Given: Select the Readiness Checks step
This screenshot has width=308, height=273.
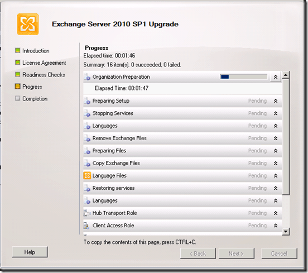Looking at the screenshot, I should 44,75.
